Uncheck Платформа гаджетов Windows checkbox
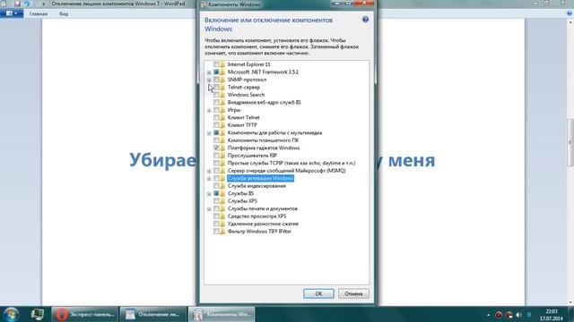Viewport: 574px width, 322px height. (216, 148)
